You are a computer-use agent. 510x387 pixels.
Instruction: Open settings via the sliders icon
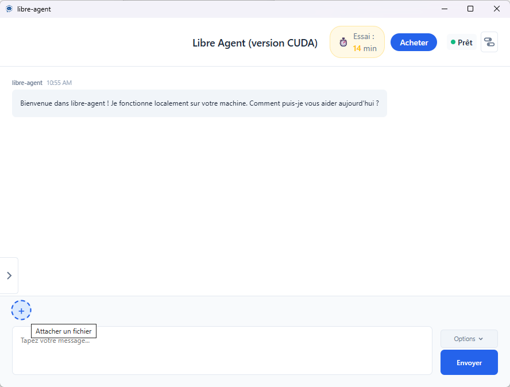coord(489,42)
